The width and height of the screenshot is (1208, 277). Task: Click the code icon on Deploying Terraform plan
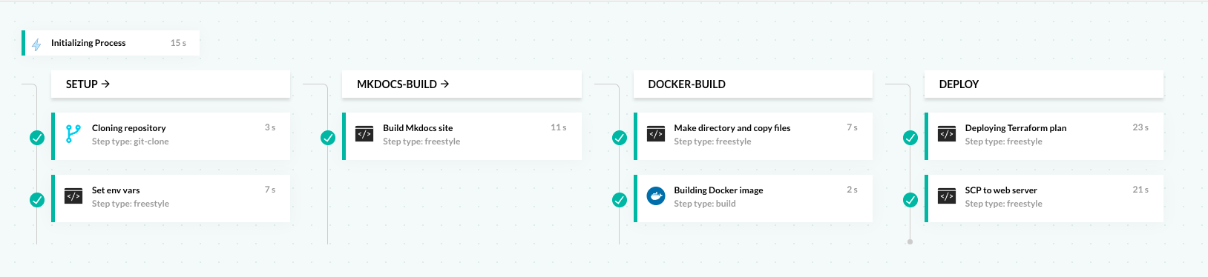[947, 134]
